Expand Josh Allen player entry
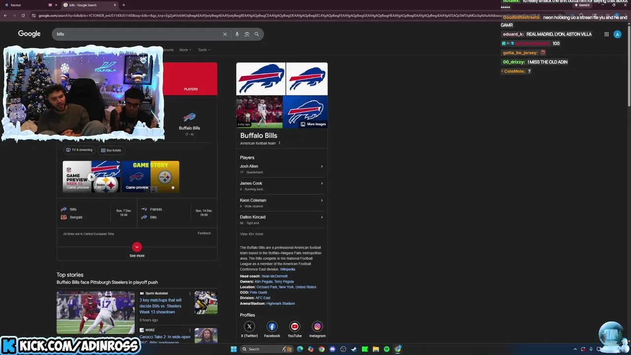This screenshot has height=355, width=631. (x=281, y=169)
